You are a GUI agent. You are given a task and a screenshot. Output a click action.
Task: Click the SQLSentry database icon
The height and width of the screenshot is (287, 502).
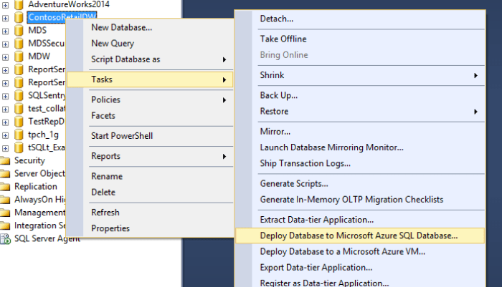pyautogui.click(x=19, y=96)
